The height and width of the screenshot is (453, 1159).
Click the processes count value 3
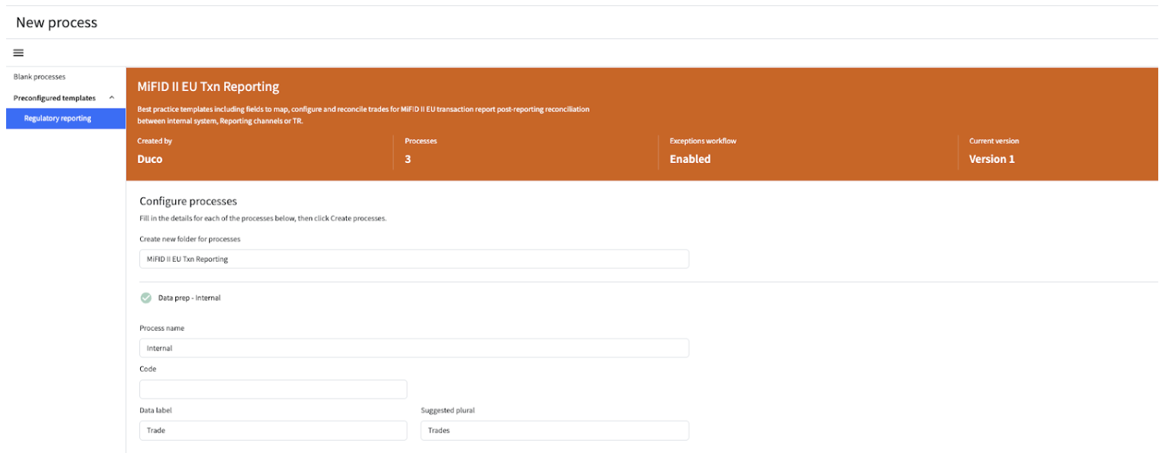pos(408,159)
